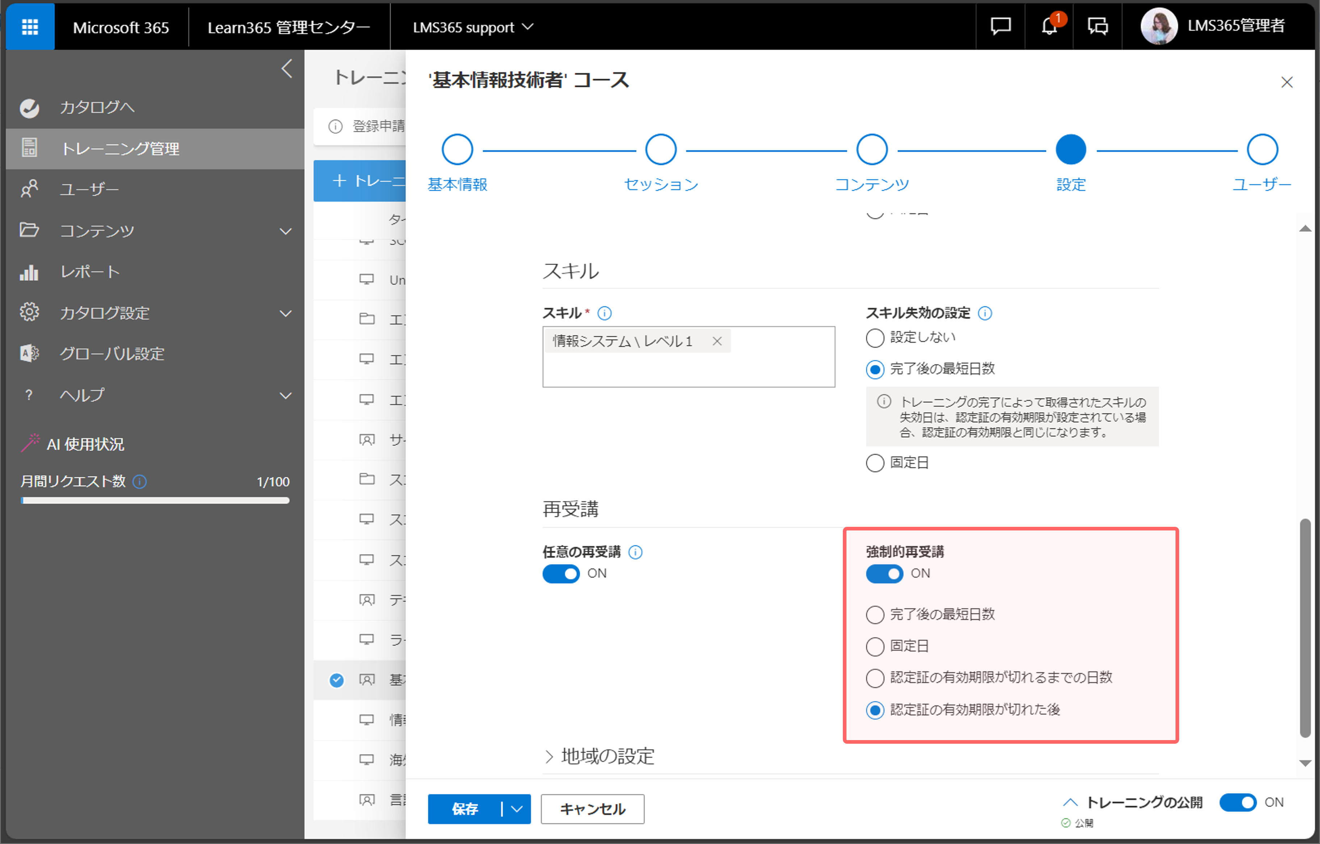Go to ユーザー wizard step

[1262, 150]
